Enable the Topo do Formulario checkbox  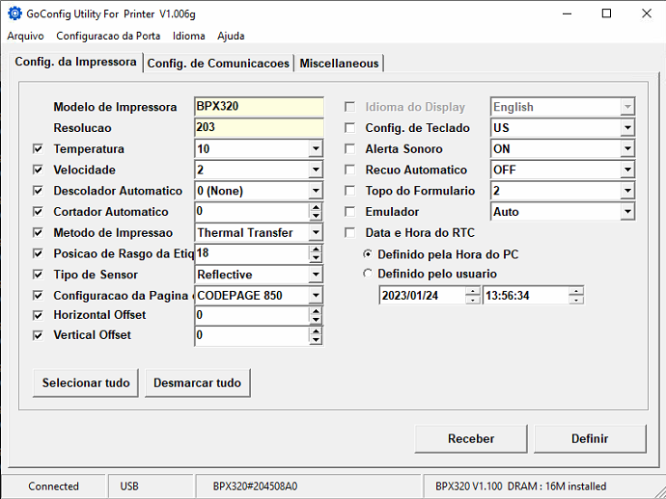tap(350, 191)
